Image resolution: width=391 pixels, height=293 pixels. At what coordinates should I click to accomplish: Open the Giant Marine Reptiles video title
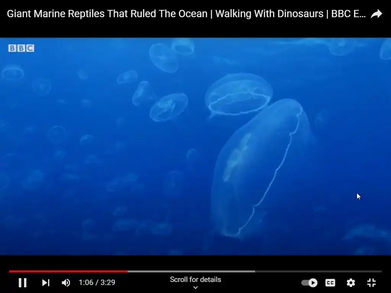186,14
